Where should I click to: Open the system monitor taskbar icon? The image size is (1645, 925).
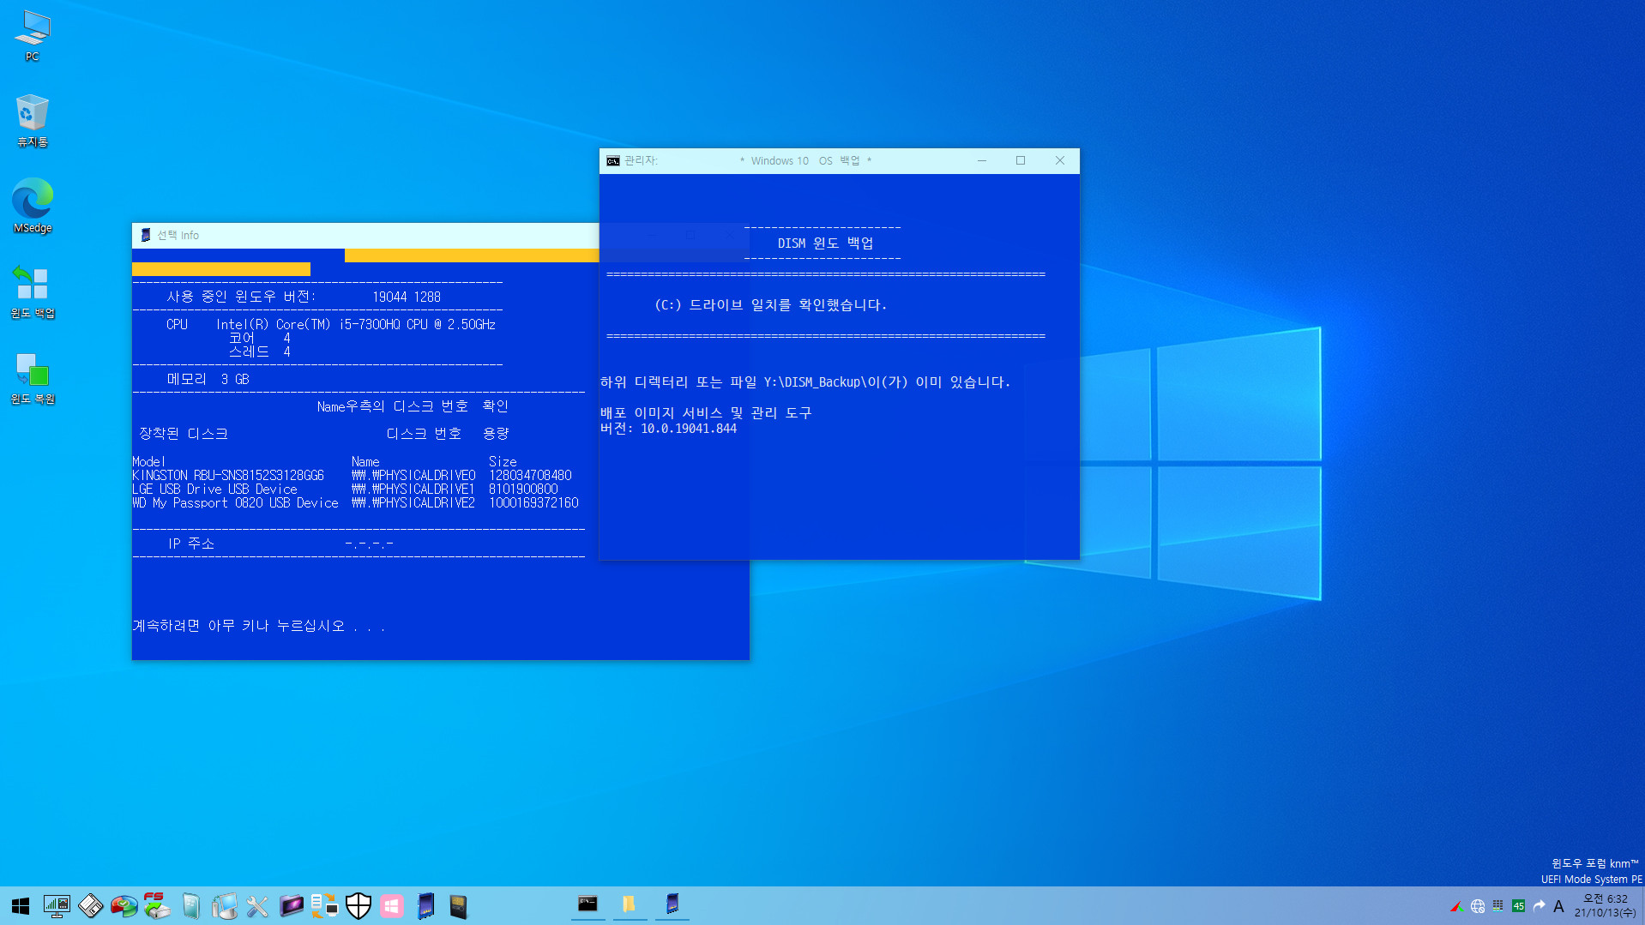point(57,906)
